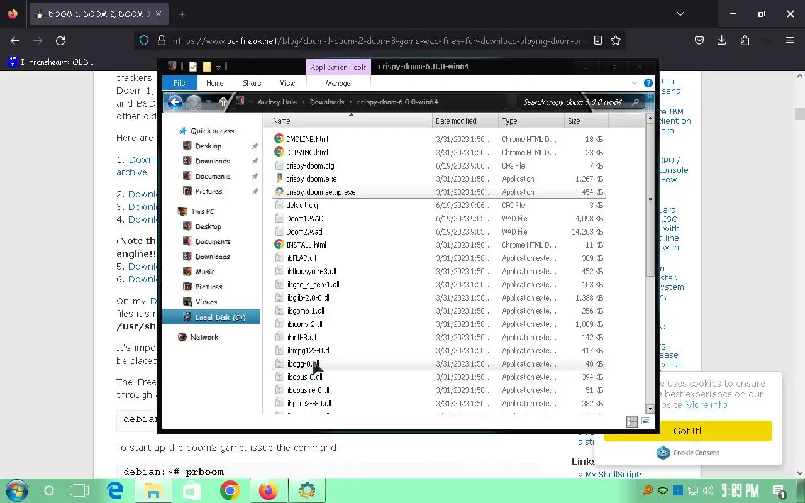Sort by the Date modified column header
Screen dimensions: 805x503
[x=465, y=121]
